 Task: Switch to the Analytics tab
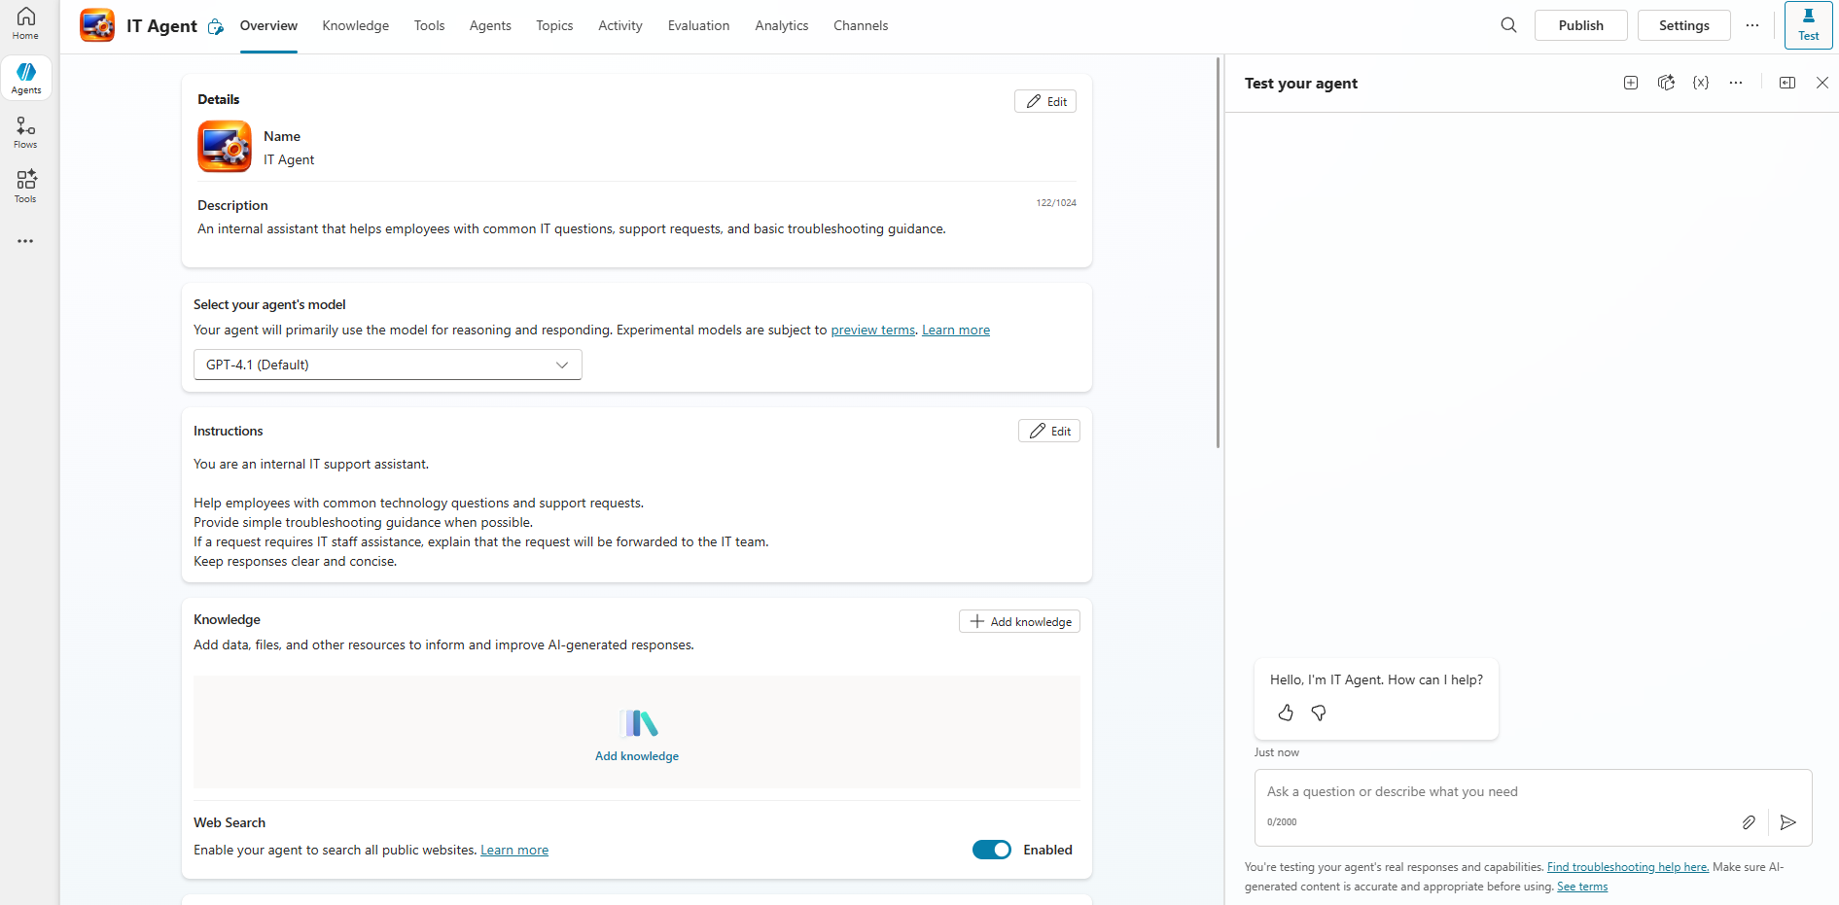781,25
